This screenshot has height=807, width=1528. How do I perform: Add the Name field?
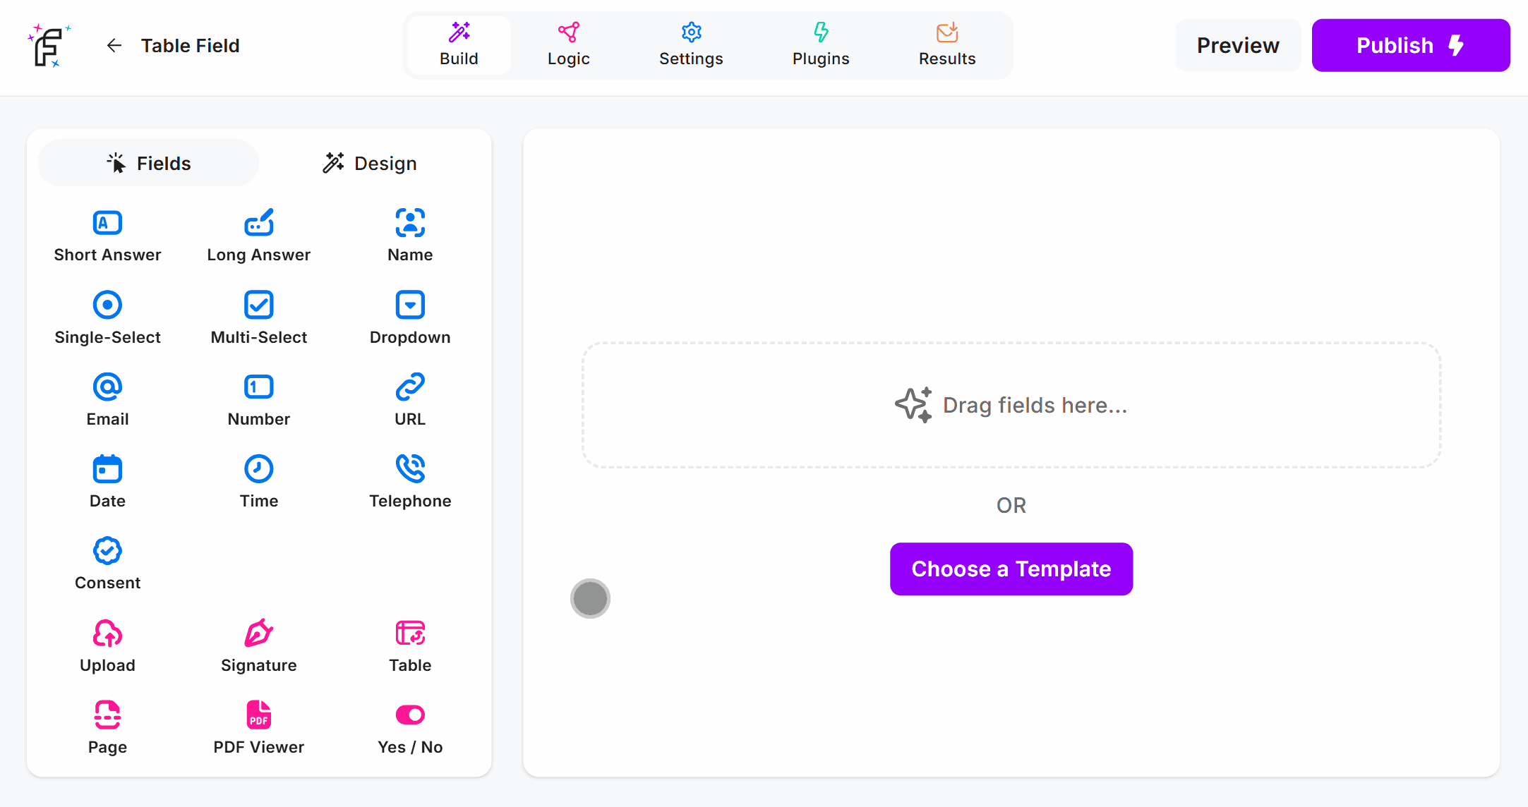pyautogui.click(x=409, y=235)
